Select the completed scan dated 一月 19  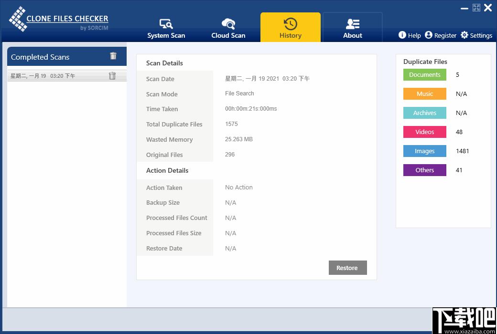coord(66,76)
